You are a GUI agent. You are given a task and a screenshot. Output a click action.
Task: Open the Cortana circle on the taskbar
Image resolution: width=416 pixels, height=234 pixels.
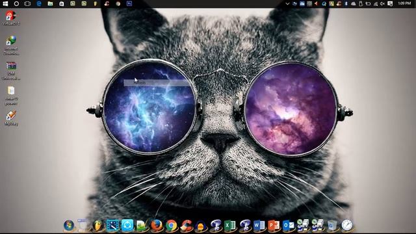[16, 4]
